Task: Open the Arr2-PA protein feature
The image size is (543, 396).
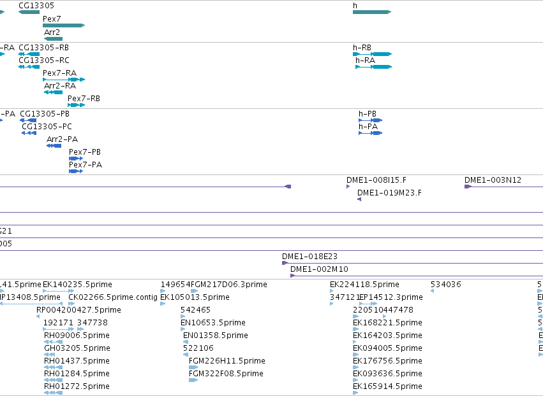Action: (x=54, y=146)
